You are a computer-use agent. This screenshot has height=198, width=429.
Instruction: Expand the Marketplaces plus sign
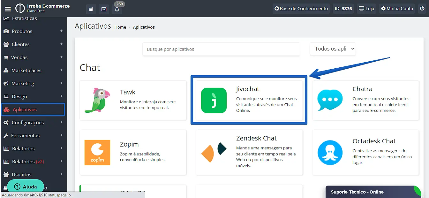click(61, 70)
